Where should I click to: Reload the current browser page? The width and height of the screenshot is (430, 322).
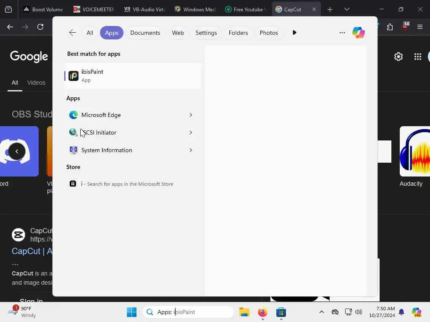40,27
